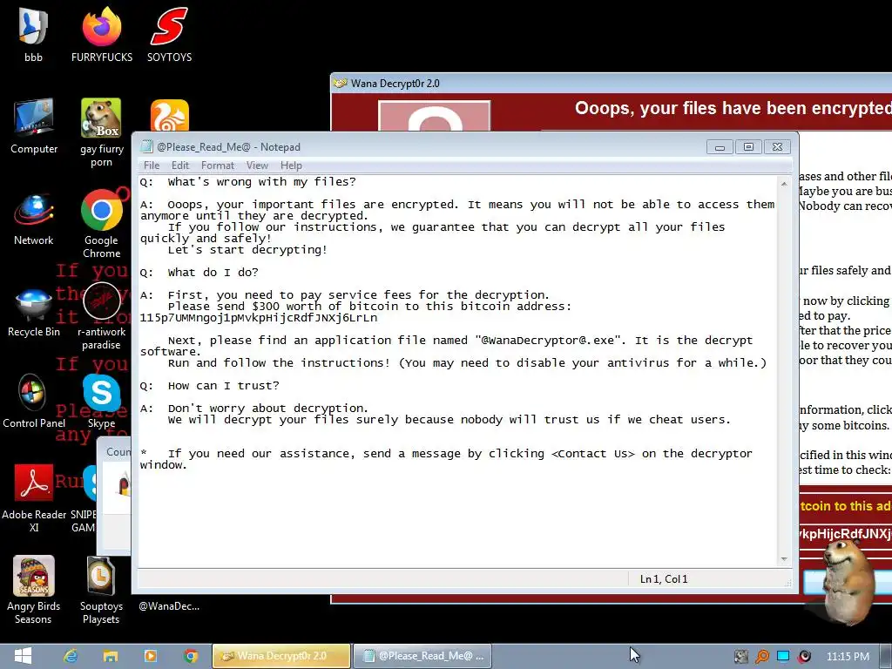Open the Notepad View menu

pyautogui.click(x=257, y=166)
